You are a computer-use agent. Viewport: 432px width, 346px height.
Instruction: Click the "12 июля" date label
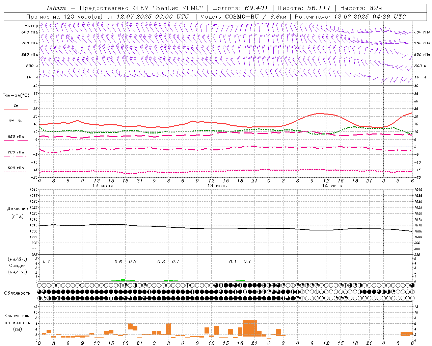pos(103,186)
